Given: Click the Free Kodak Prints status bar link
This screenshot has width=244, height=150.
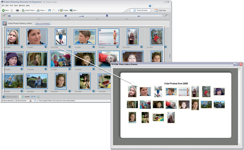Looking at the screenshot, I should coord(56,101).
